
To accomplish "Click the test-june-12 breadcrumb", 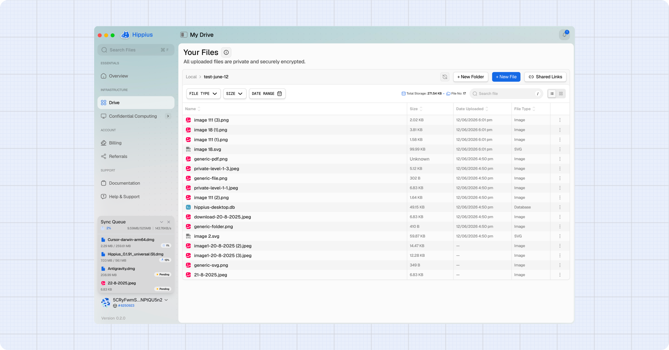I will pyautogui.click(x=216, y=77).
